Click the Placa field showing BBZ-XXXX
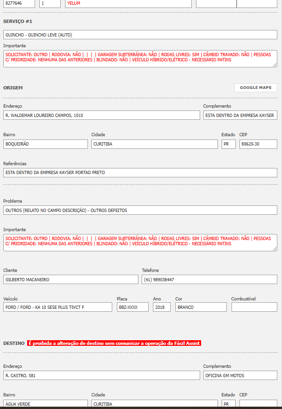Image resolution: width=282 pixels, height=409 pixels. [132, 307]
